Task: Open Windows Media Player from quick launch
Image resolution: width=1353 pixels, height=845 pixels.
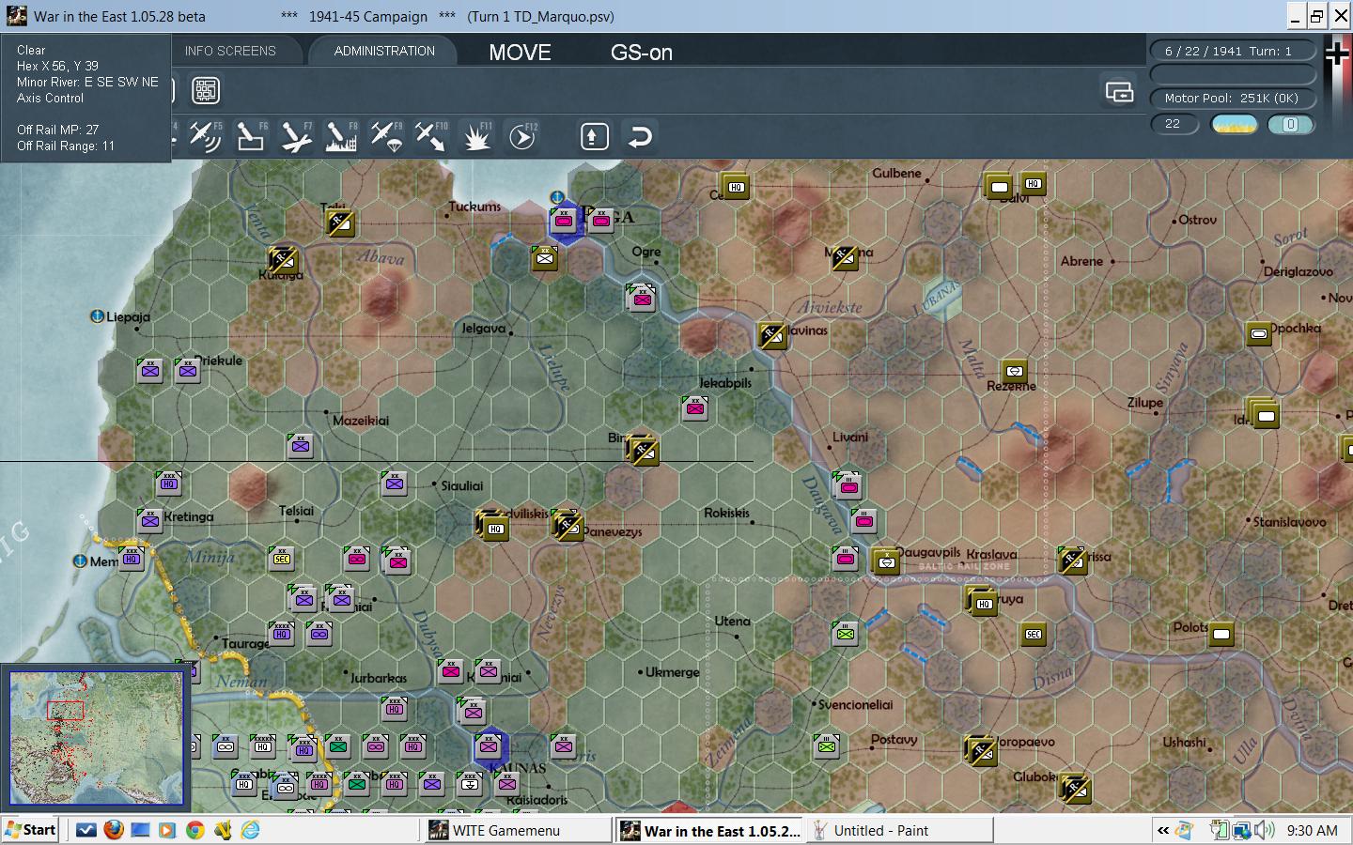Action: pyautogui.click(x=167, y=830)
